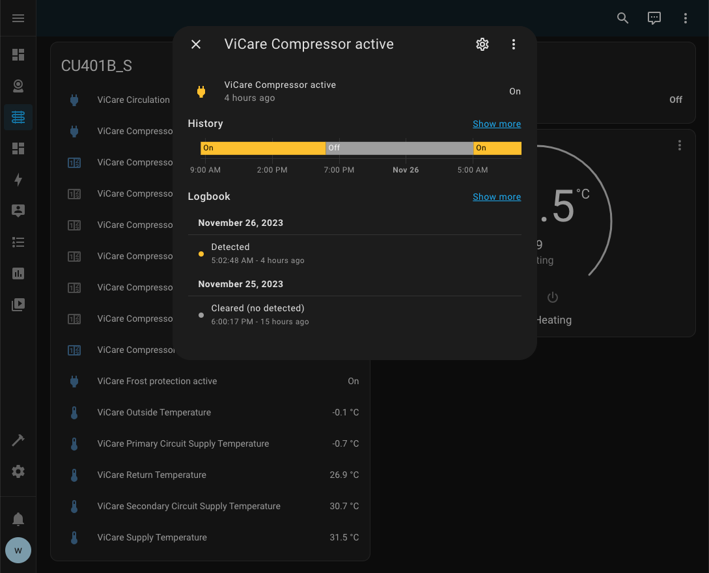
Task: Click the Return Temperature thermometer icon
Action: coord(74,475)
